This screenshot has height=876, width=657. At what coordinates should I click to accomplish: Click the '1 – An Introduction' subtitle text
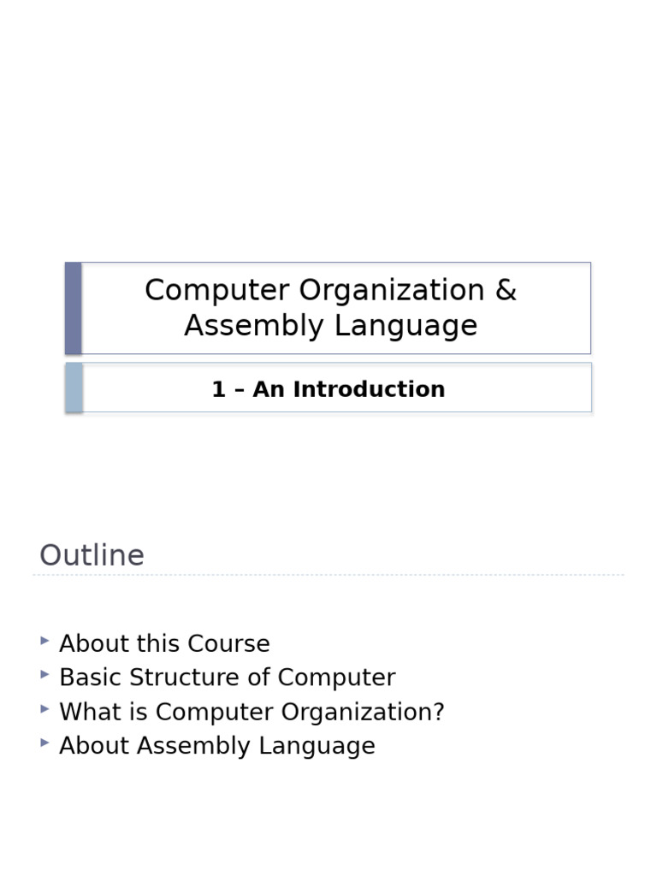click(328, 389)
